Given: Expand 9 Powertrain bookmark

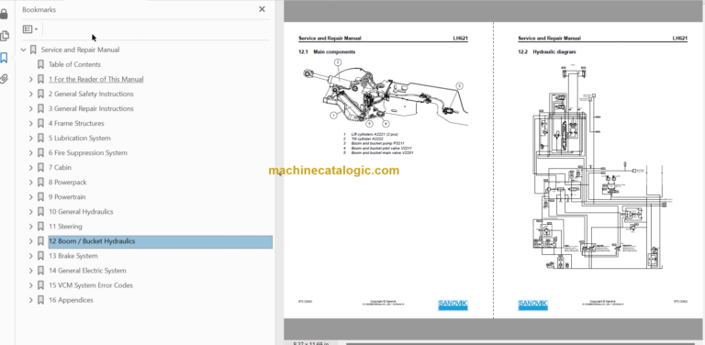Looking at the screenshot, I should [x=30, y=196].
